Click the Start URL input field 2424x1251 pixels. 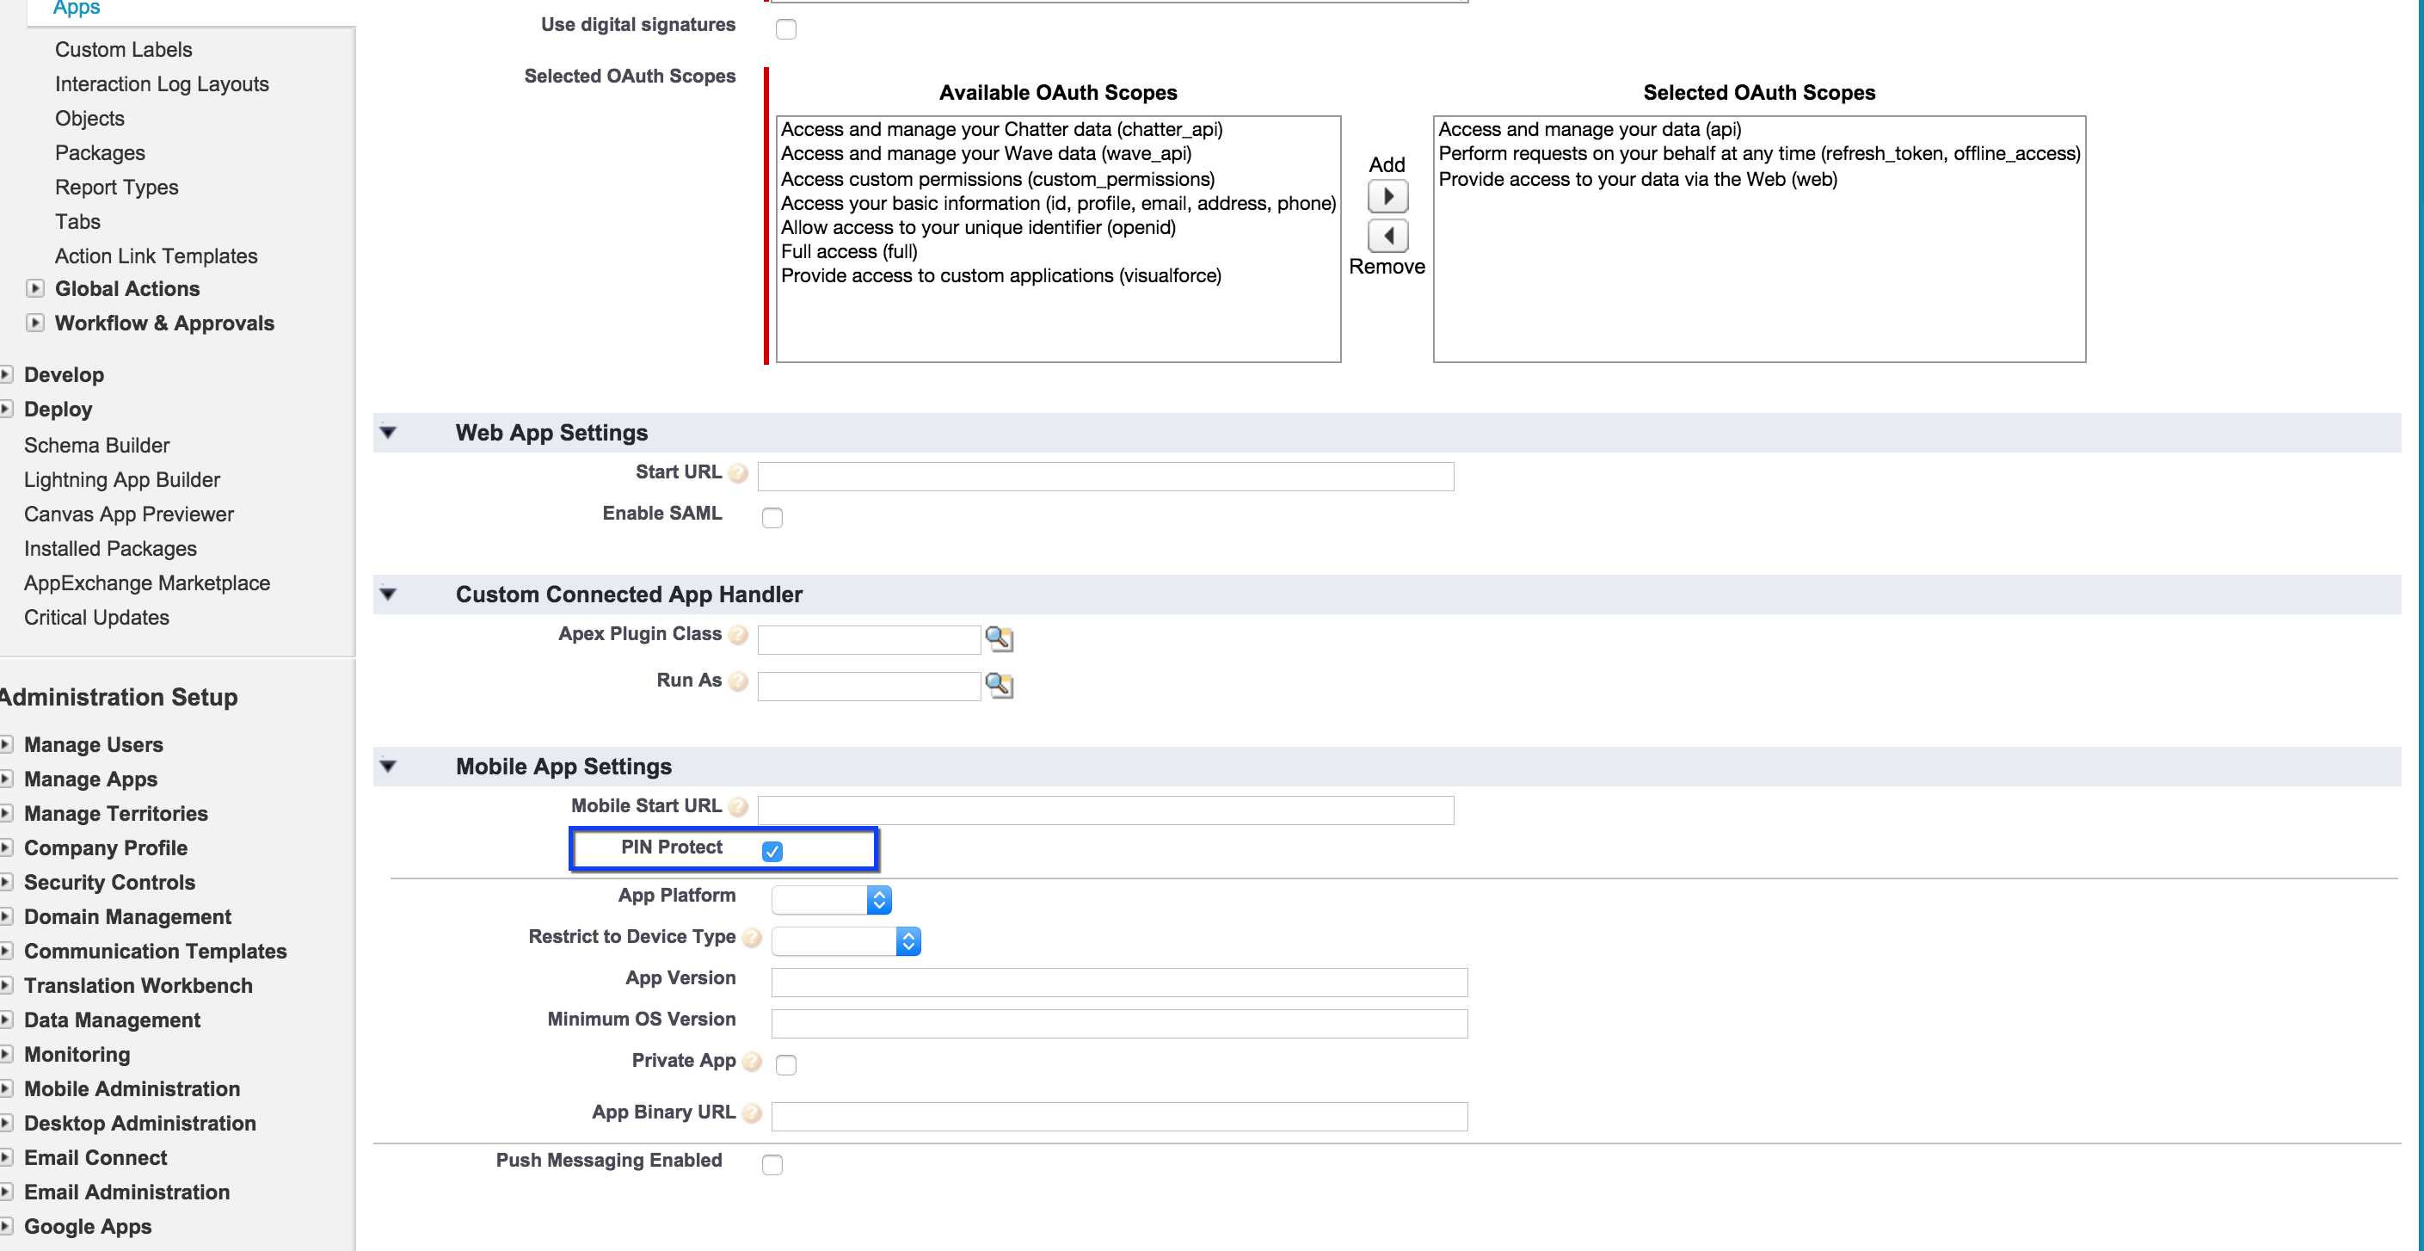[1105, 477]
